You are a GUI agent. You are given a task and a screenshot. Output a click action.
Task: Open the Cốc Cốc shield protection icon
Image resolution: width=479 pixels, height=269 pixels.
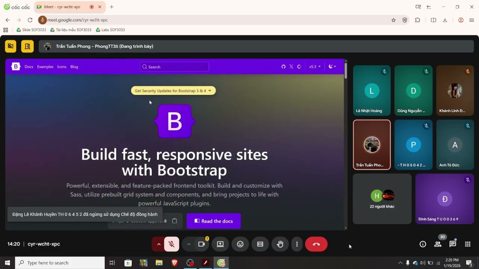405,20
